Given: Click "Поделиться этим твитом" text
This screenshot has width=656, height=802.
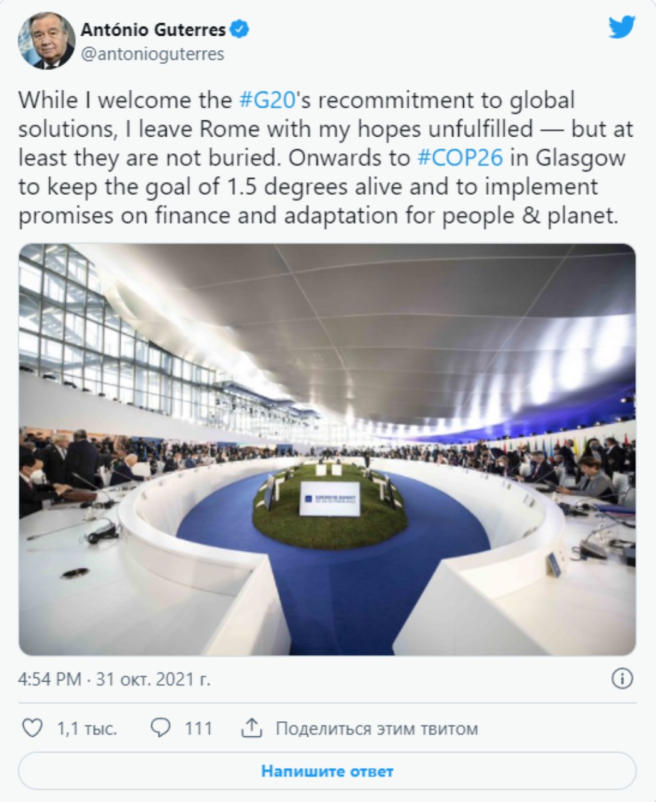Looking at the screenshot, I should 377,729.
